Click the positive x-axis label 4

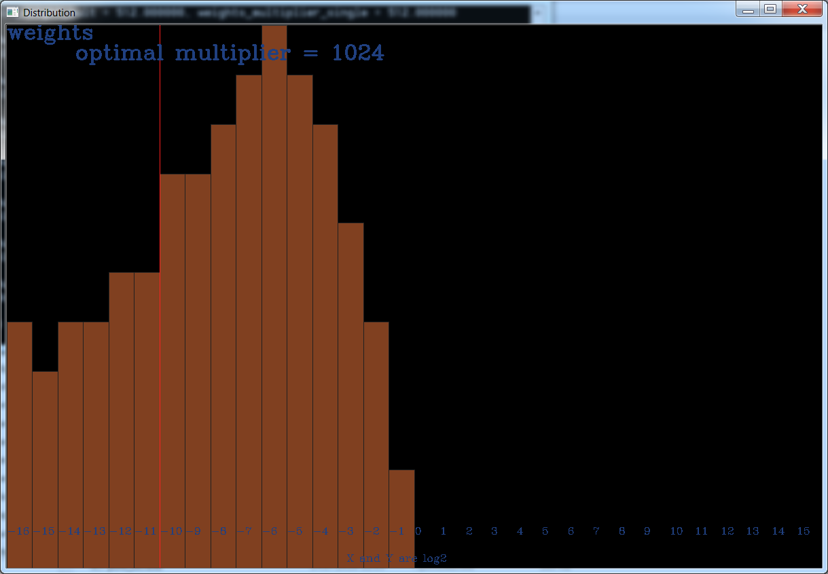coord(520,531)
